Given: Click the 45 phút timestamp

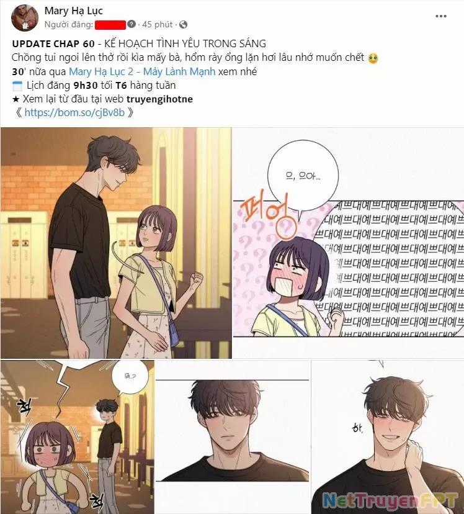Looking at the screenshot, I should 157,25.
